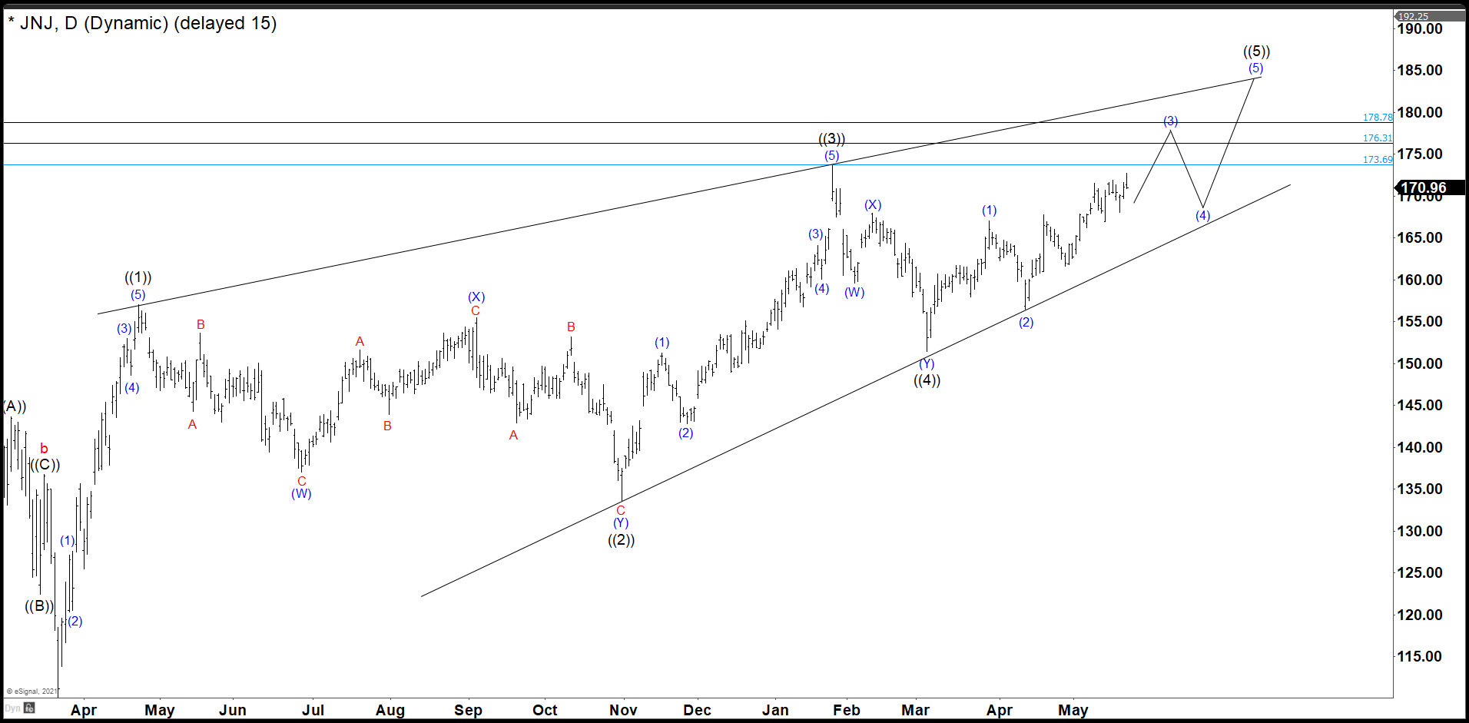Click the JNJ chart title text
The image size is (1469, 723).
point(36,23)
